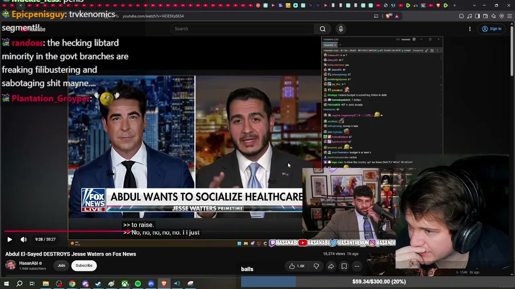The width and height of the screenshot is (515, 289).
Task: Open HasanAbi channel avatar
Action: (10, 265)
